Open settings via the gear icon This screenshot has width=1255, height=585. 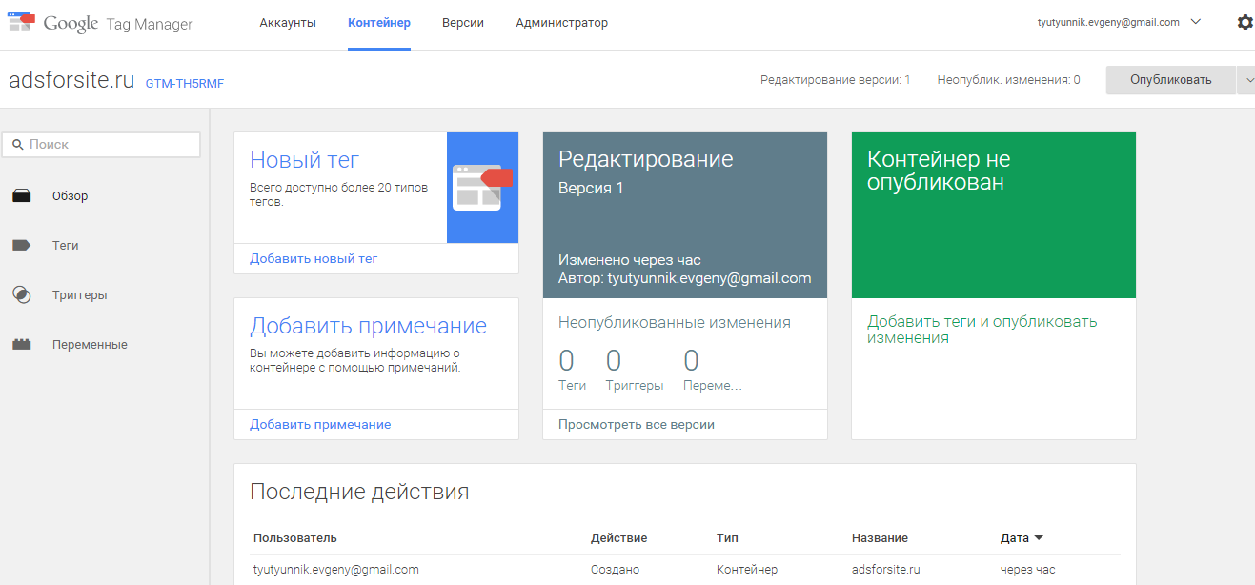(1245, 21)
